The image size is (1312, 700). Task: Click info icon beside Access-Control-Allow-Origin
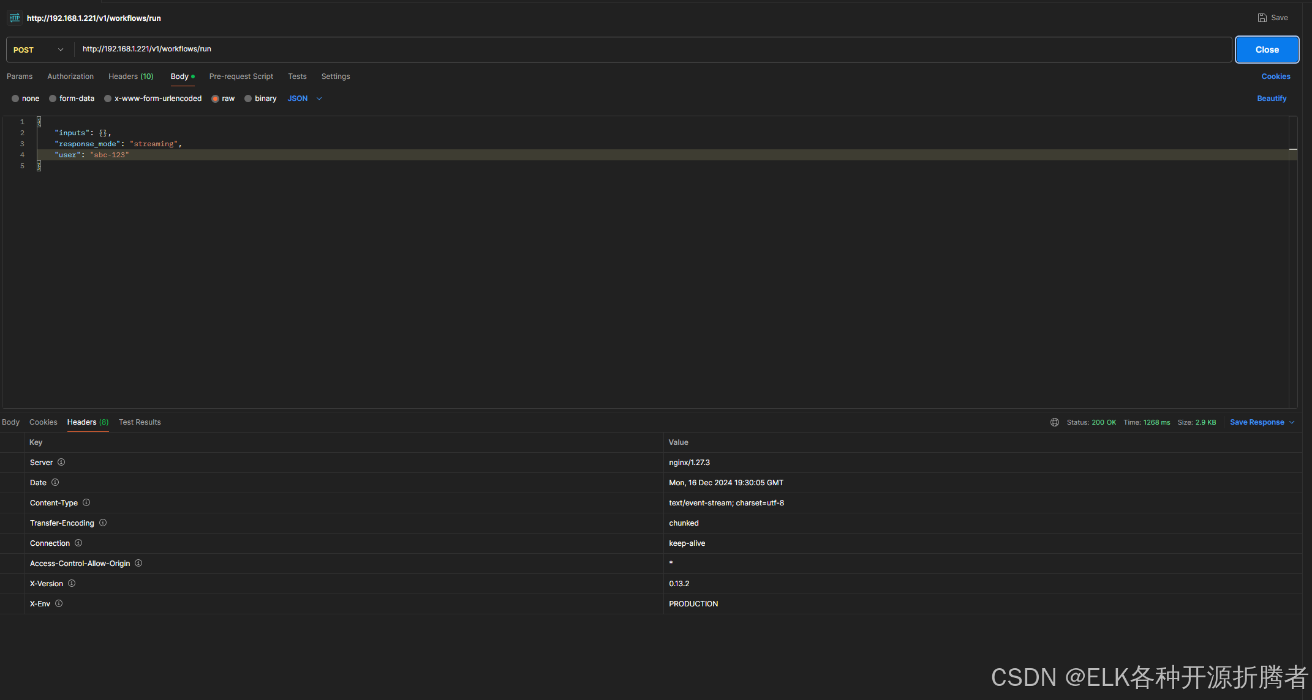coord(138,563)
